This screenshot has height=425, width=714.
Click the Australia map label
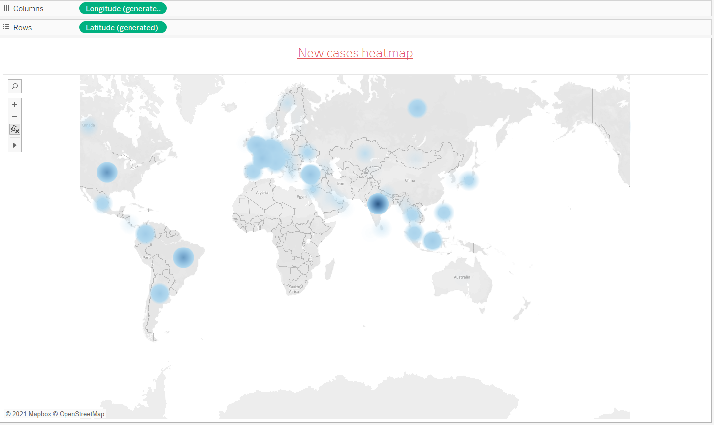pyautogui.click(x=462, y=277)
